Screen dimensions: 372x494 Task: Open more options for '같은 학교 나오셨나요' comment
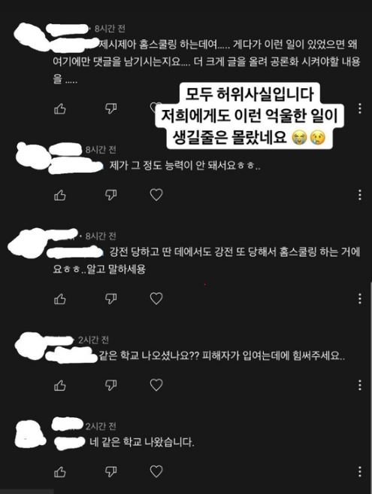pyautogui.click(x=360, y=385)
